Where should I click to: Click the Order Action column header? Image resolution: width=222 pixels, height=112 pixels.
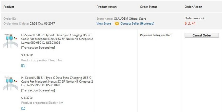tap(193, 7)
